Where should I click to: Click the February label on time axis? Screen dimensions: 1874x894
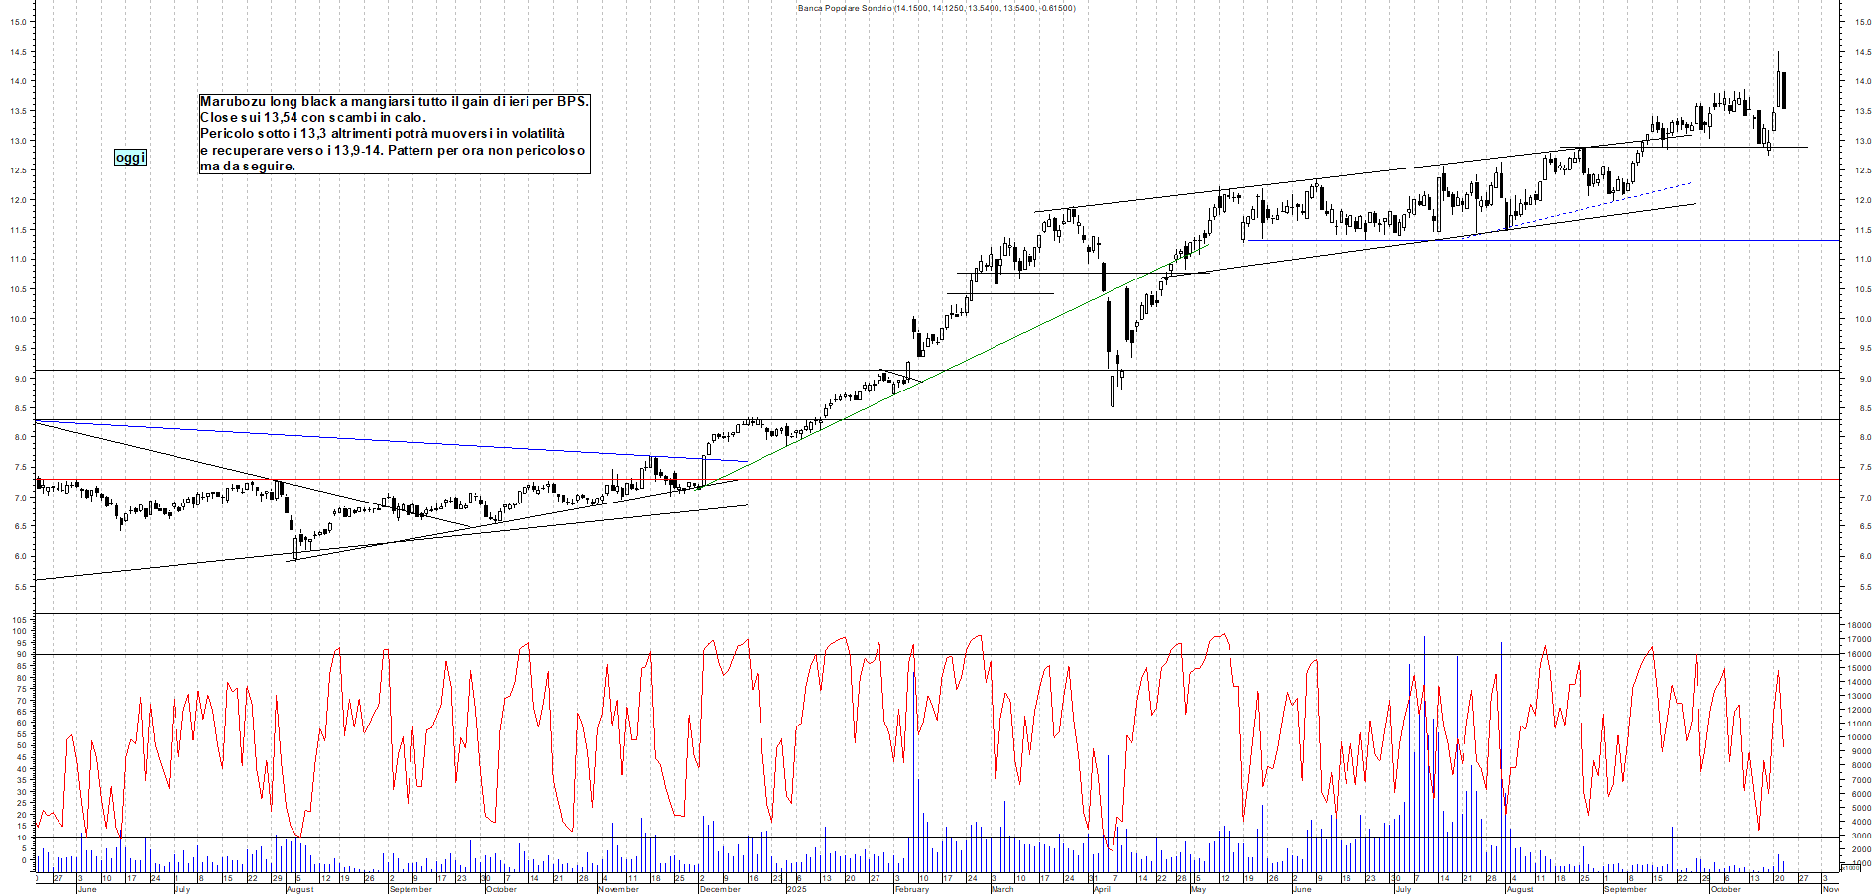tap(911, 889)
